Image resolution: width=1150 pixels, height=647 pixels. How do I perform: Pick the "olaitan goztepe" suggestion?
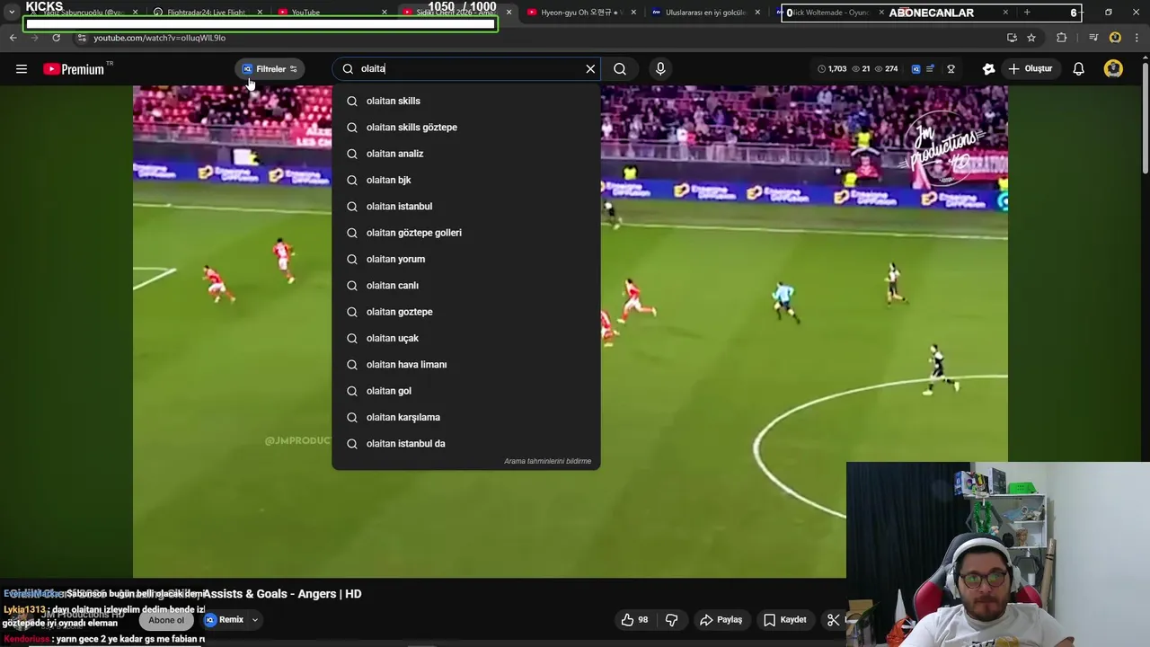[x=466, y=312]
